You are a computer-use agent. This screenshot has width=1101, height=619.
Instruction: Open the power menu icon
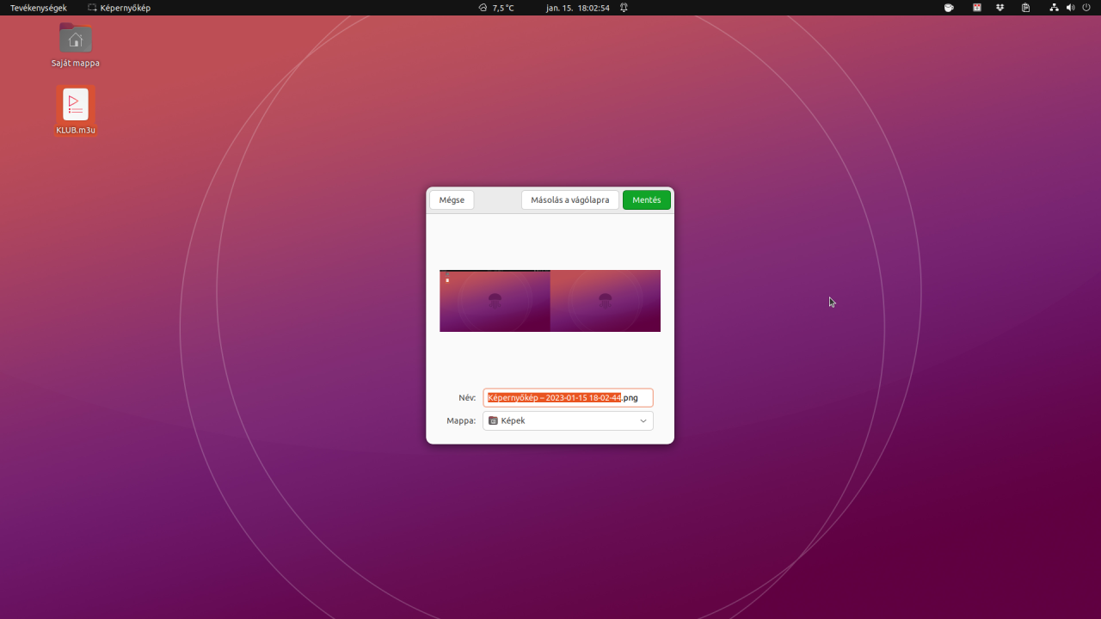pyautogui.click(x=1086, y=8)
